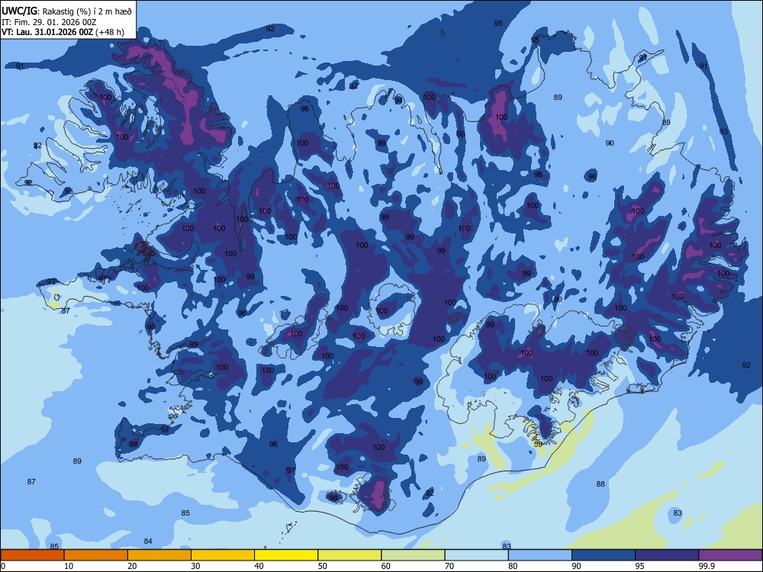Click the legend tick label 99.9
The image size is (763, 572).
[x=707, y=566]
